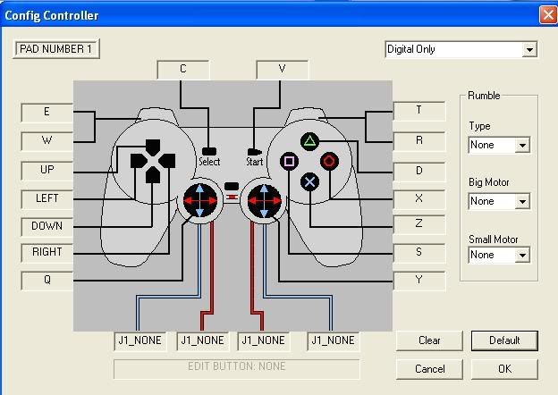Click the Analog mode button between the sticks
This screenshot has height=395, width=558.
pos(232,186)
